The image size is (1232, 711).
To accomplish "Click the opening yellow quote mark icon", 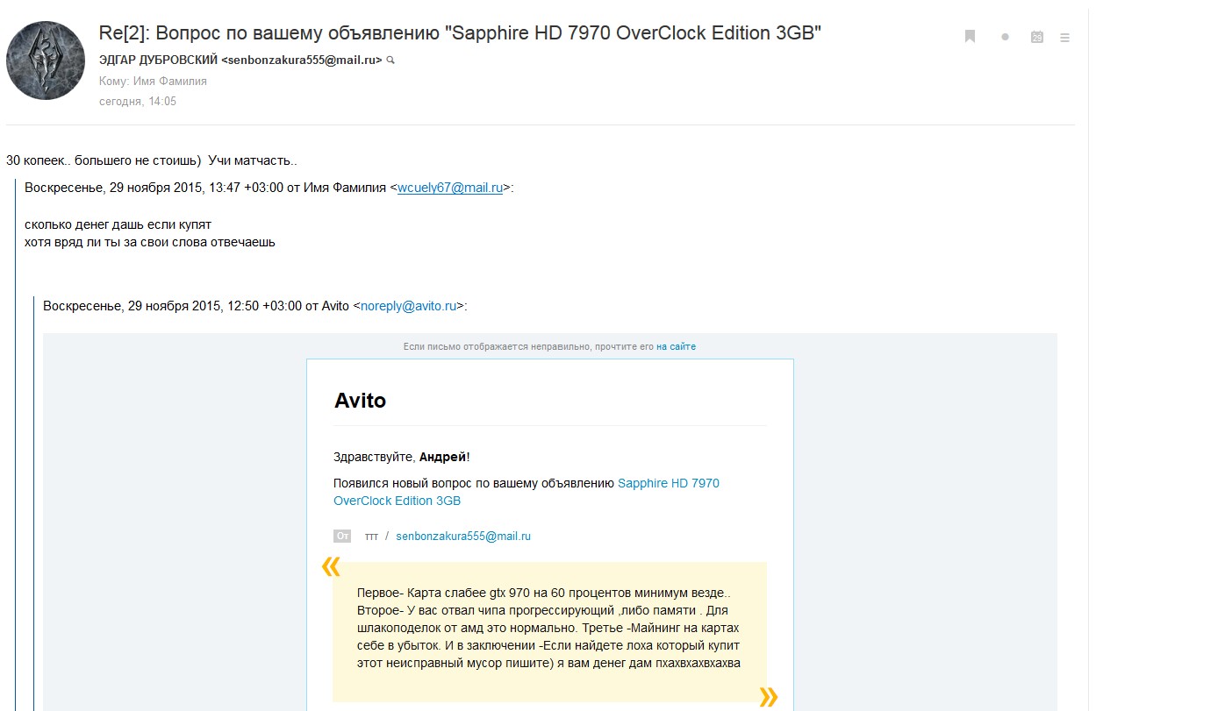I will click(x=330, y=567).
